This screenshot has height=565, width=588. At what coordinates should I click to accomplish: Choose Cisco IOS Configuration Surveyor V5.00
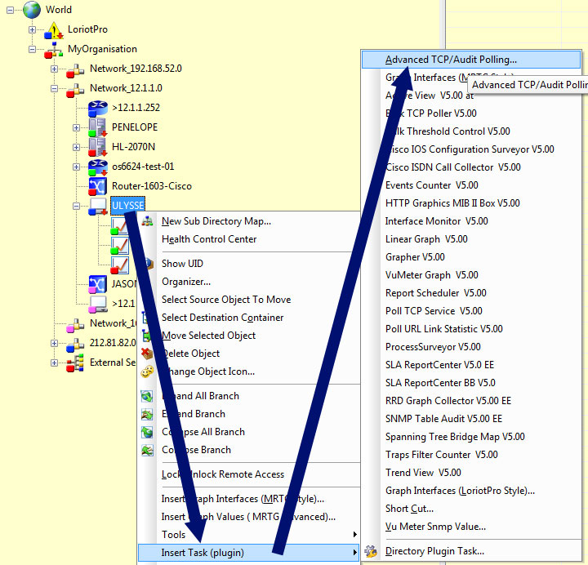tap(470, 149)
